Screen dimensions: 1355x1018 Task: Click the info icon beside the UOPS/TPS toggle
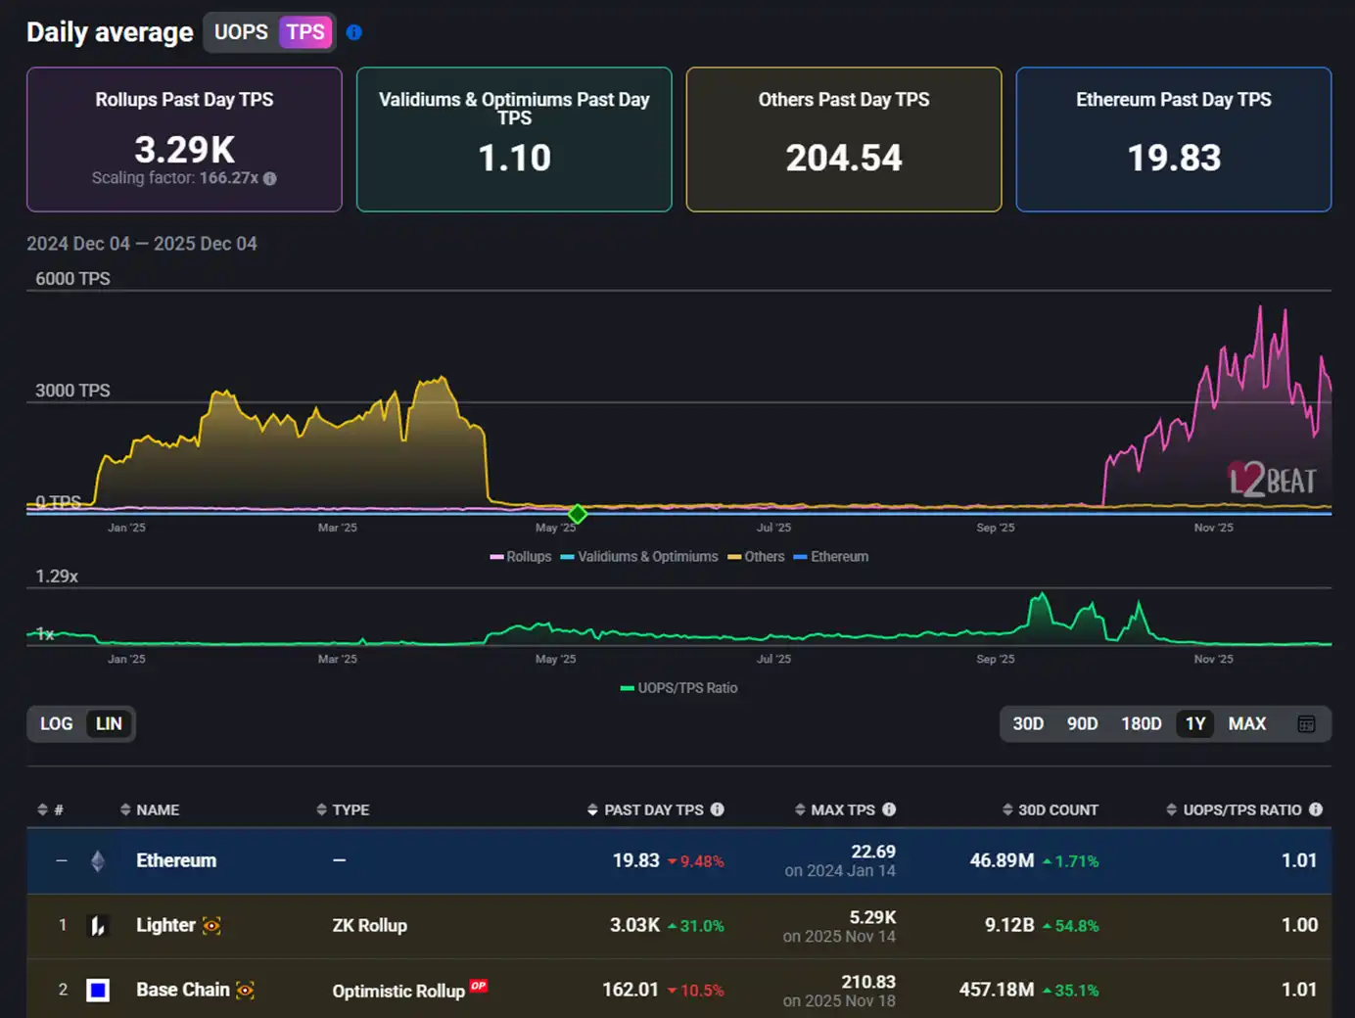click(x=354, y=32)
